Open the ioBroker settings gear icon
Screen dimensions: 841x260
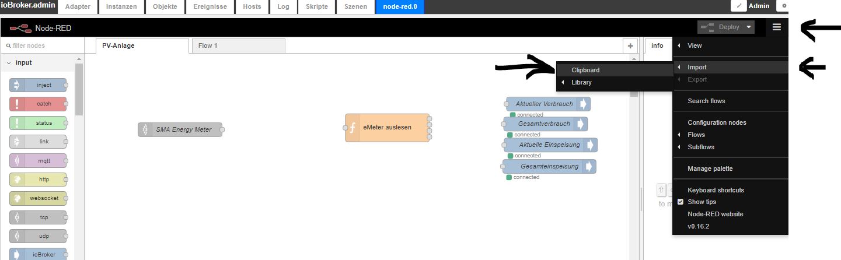[x=784, y=6]
